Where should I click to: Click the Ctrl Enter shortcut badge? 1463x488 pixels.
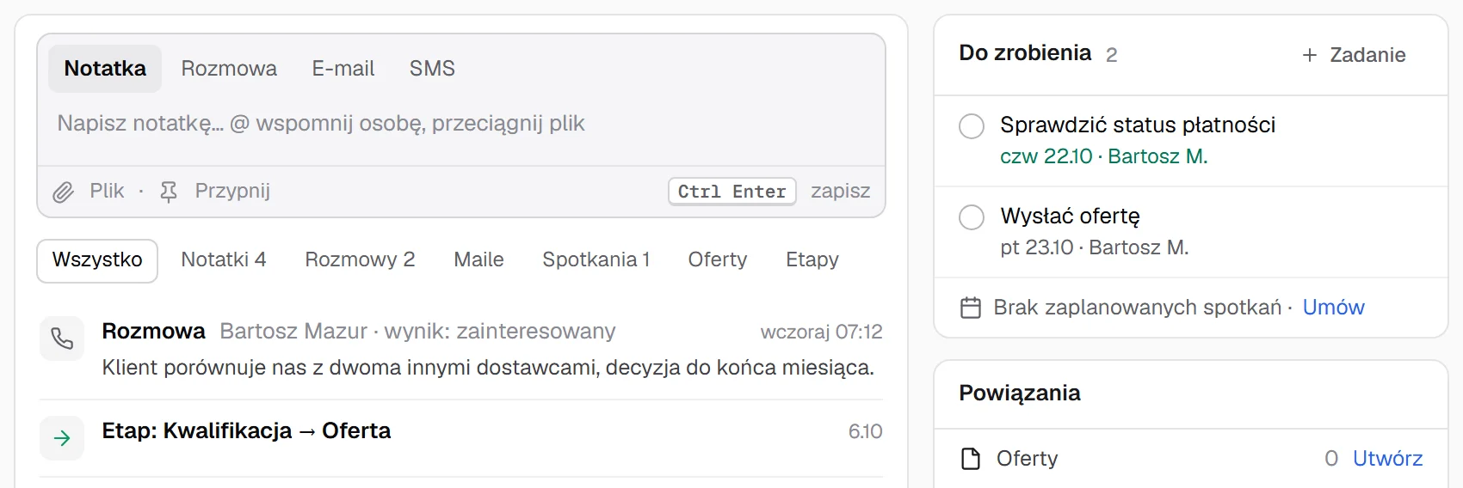point(732,192)
